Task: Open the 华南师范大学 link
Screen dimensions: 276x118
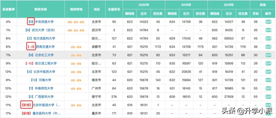Action: pos(44,88)
